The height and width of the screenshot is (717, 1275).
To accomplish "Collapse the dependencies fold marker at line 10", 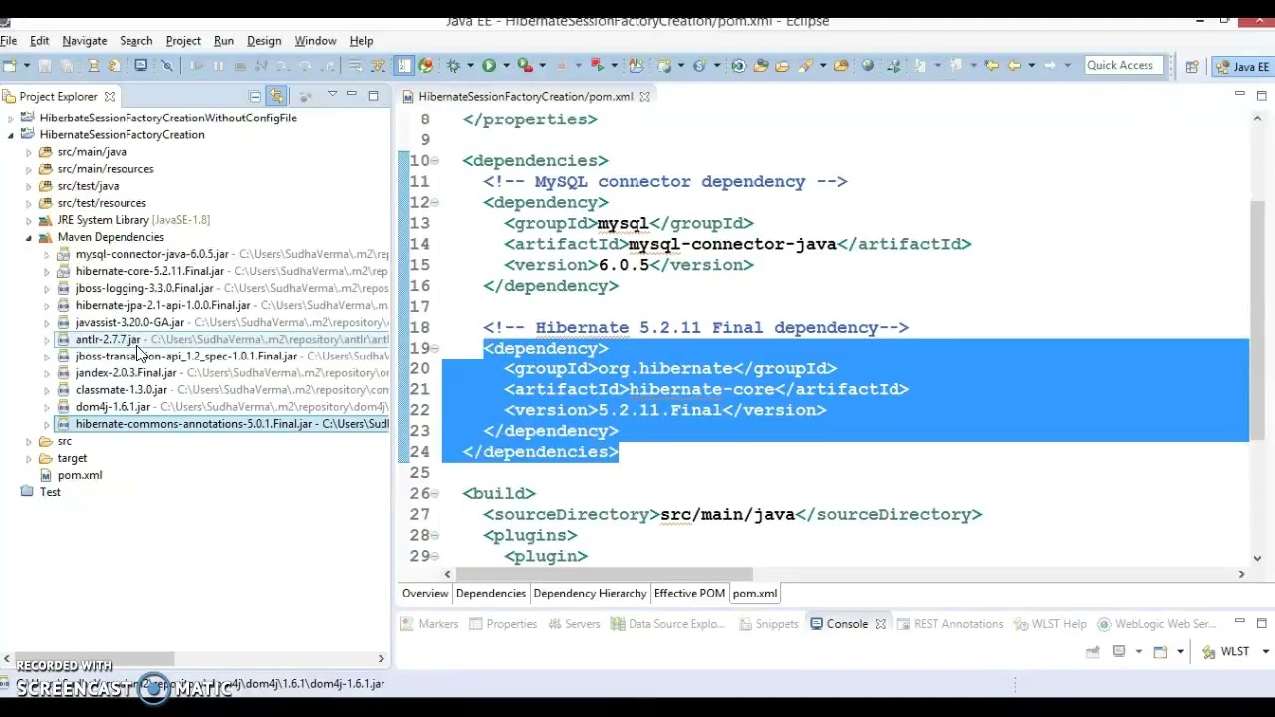I will click(x=434, y=161).
